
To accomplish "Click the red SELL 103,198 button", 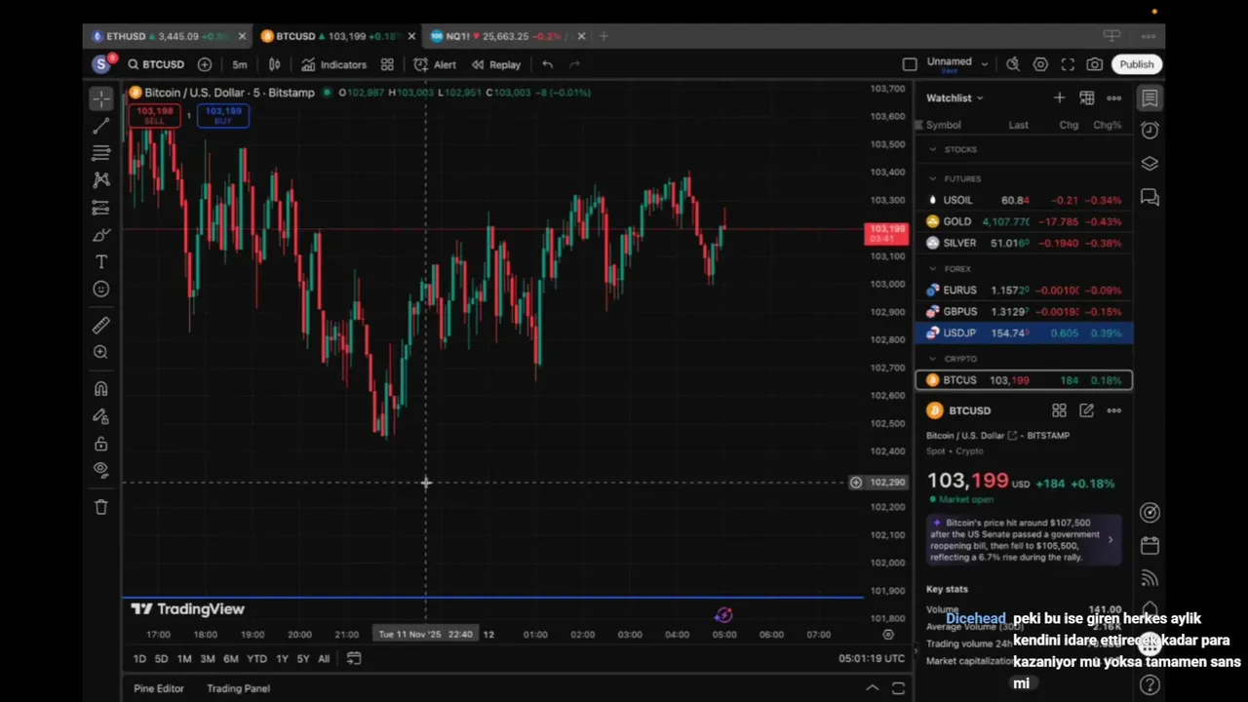I will (x=154, y=115).
